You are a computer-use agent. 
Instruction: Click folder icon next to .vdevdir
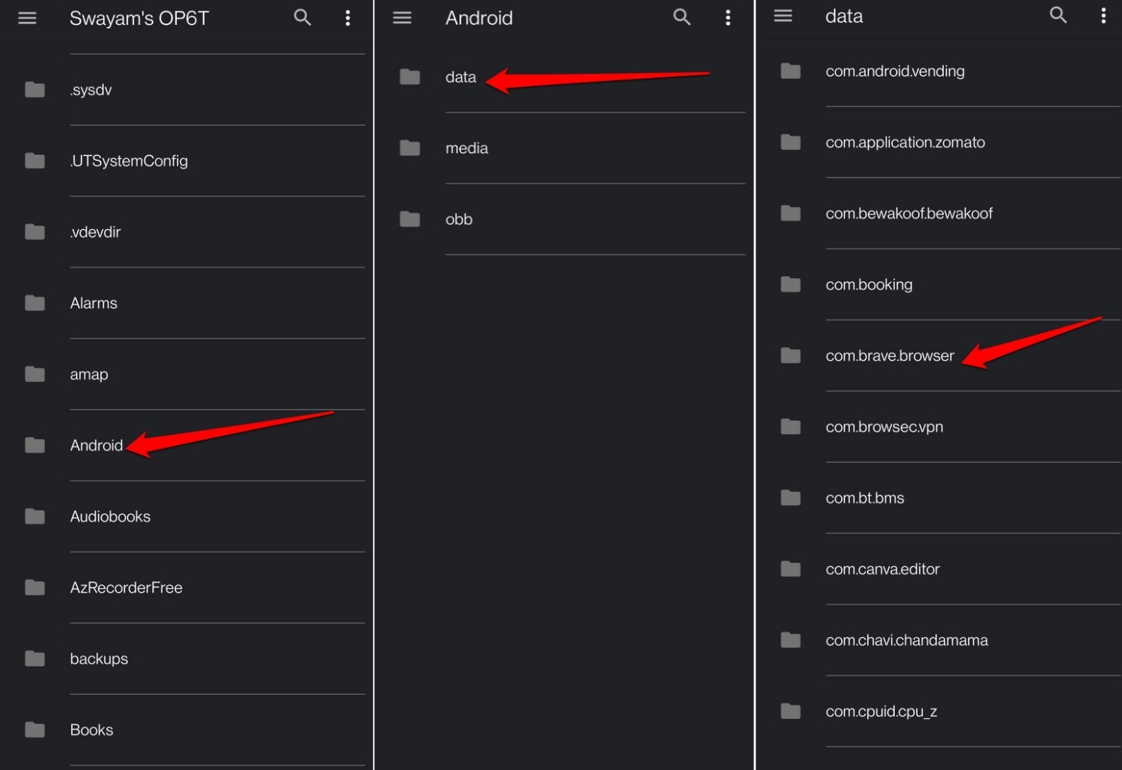tap(35, 232)
